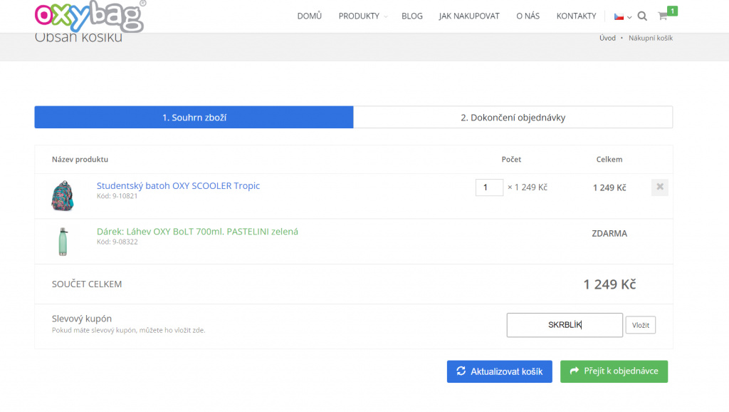Screen dimensions: 729x412
Task: Open the O NÁS page
Action: coord(528,16)
